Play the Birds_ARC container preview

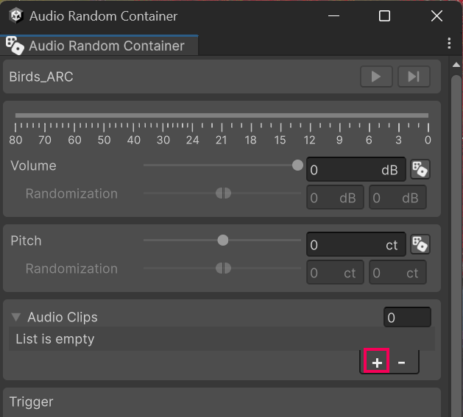pos(376,76)
